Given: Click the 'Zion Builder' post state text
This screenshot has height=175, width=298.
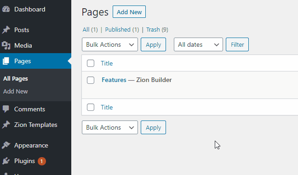Looking at the screenshot, I should [x=154, y=80].
